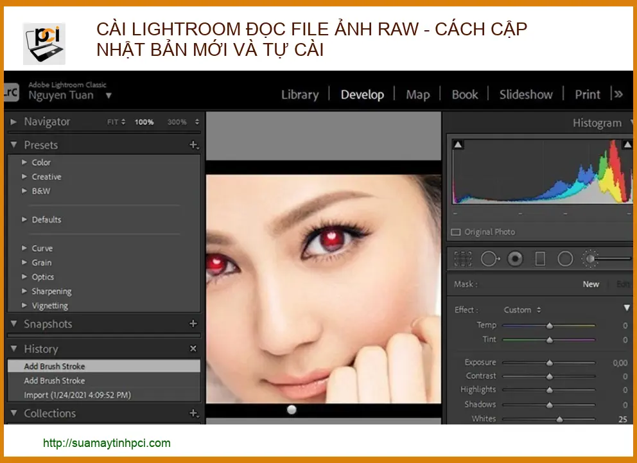The width and height of the screenshot is (637, 463).
Task: Click the Shadows slider handle
Action: 550,405
